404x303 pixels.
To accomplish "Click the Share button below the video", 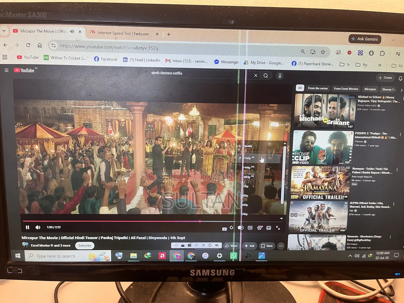I will click(231, 246).
